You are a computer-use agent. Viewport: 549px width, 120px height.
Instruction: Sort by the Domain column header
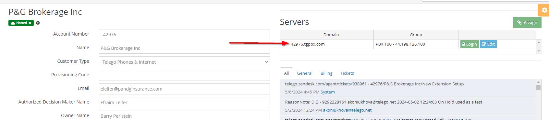pos(331,35)
